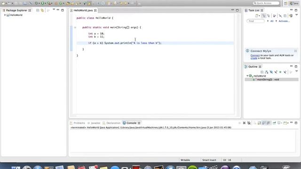Viewport: 301px width, 169px height.
Task: Toggle Hide Local Types in Outline
Action: pyautogui.click(x=285, y=72)
